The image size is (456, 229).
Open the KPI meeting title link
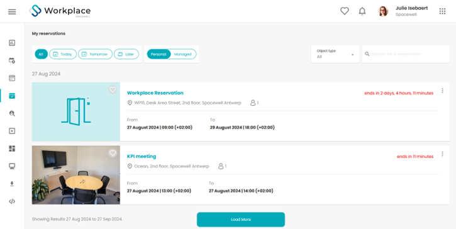pos(142,156)
